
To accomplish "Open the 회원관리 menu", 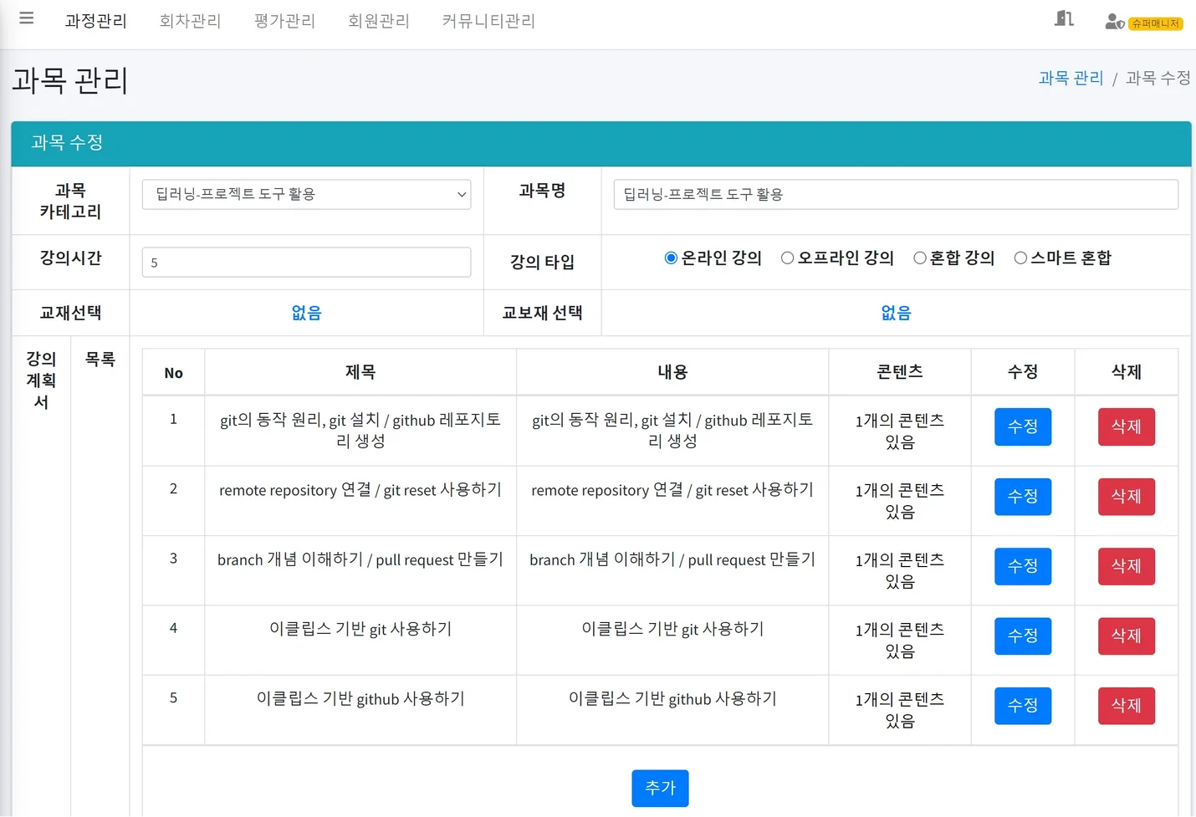I will tap(379, 21).
